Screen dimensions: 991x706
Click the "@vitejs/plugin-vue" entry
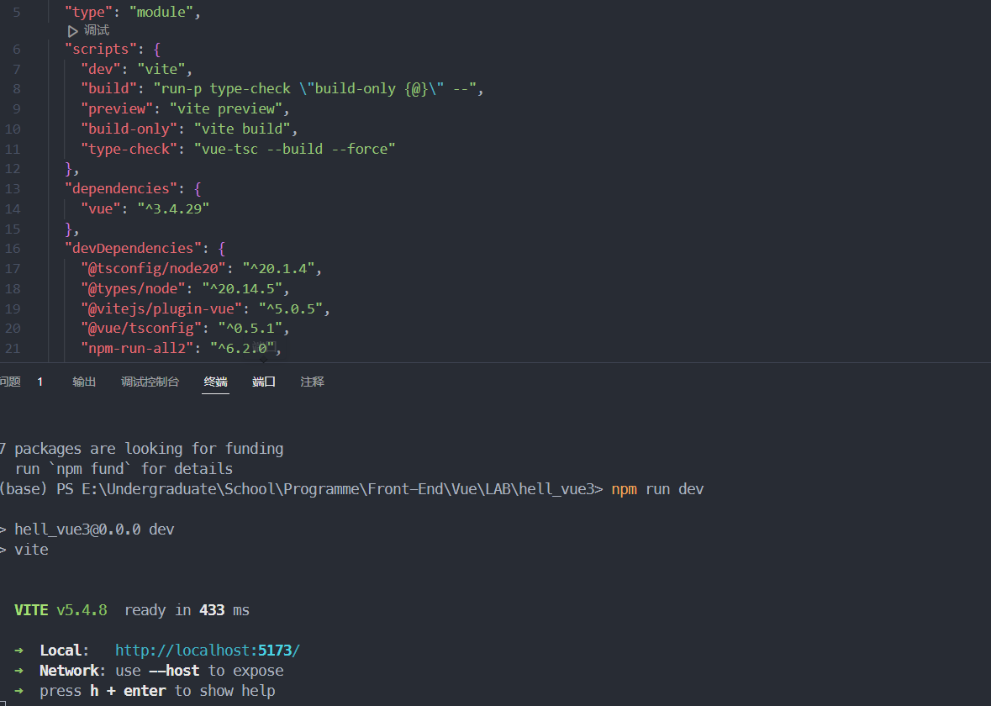click(161, 309)
